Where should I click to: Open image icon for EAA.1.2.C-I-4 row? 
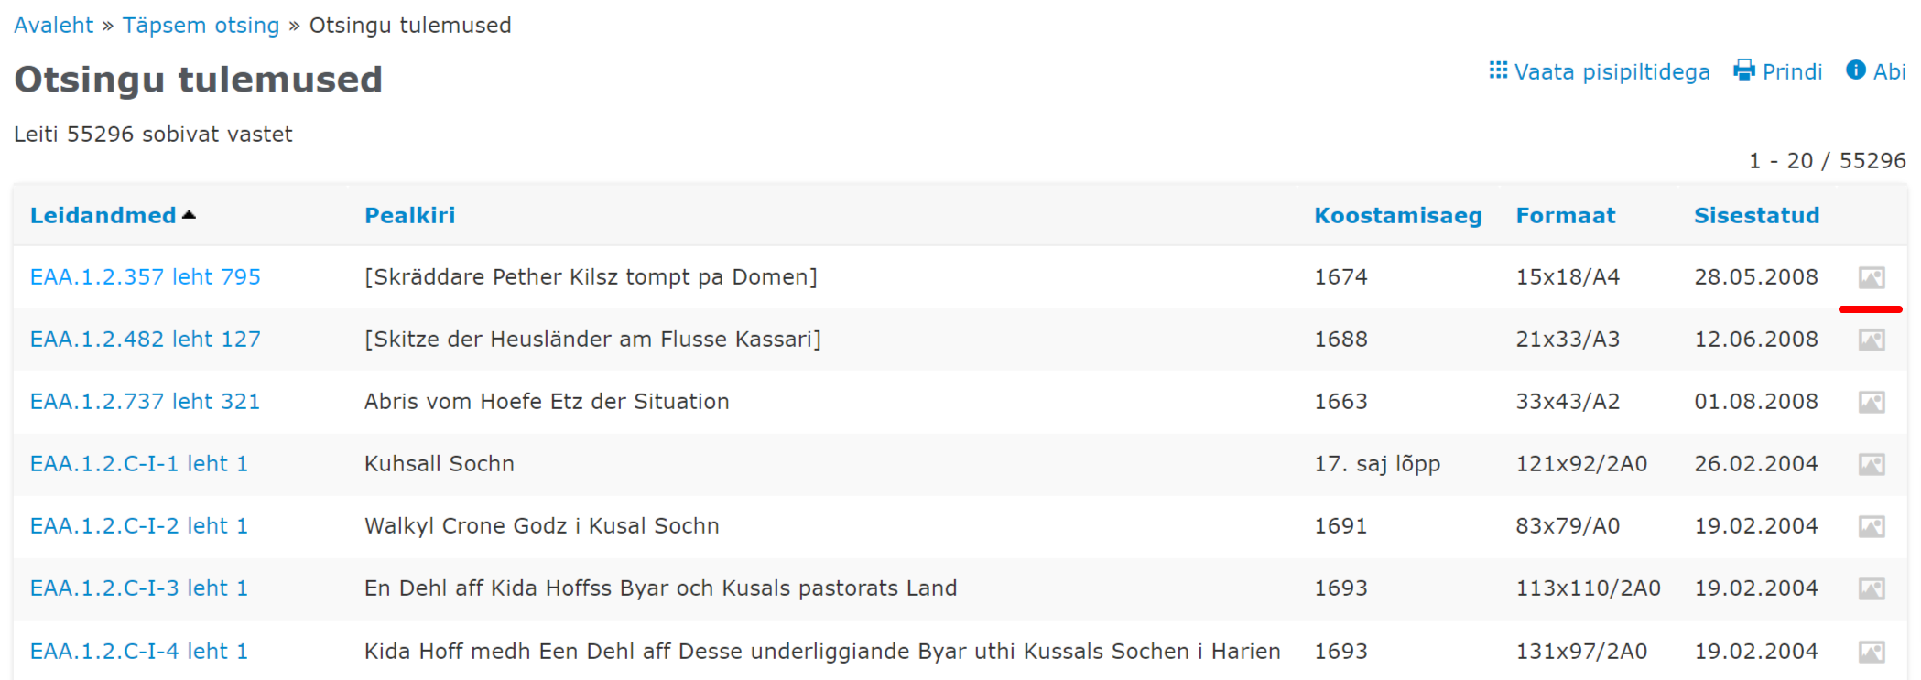[1871, 652]
